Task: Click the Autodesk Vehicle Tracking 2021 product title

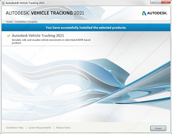Action: tap(38, 36)
